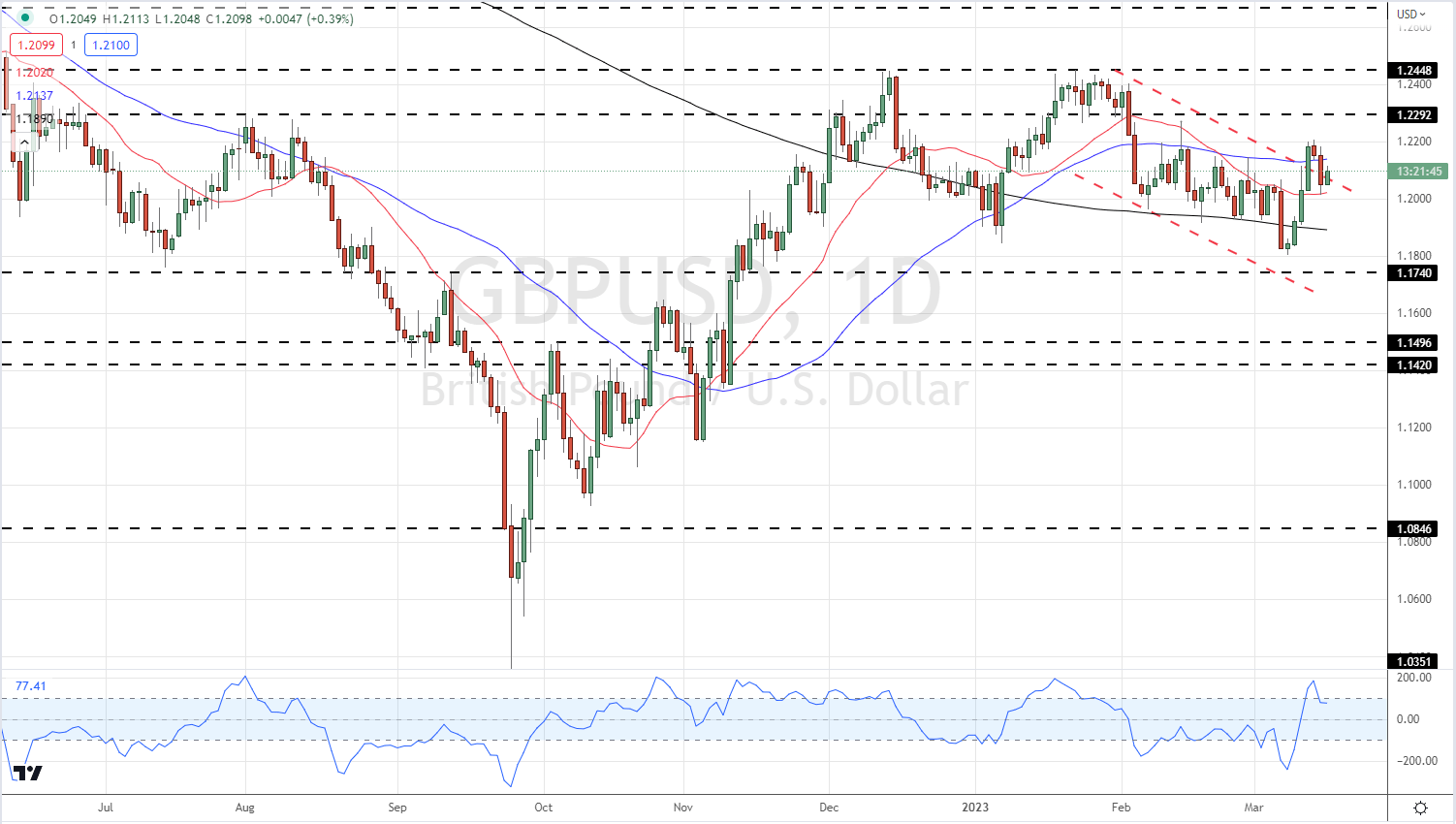1456x824 pixels.
Task: Click the Jul label on time axis
Action: click(106, 807)
